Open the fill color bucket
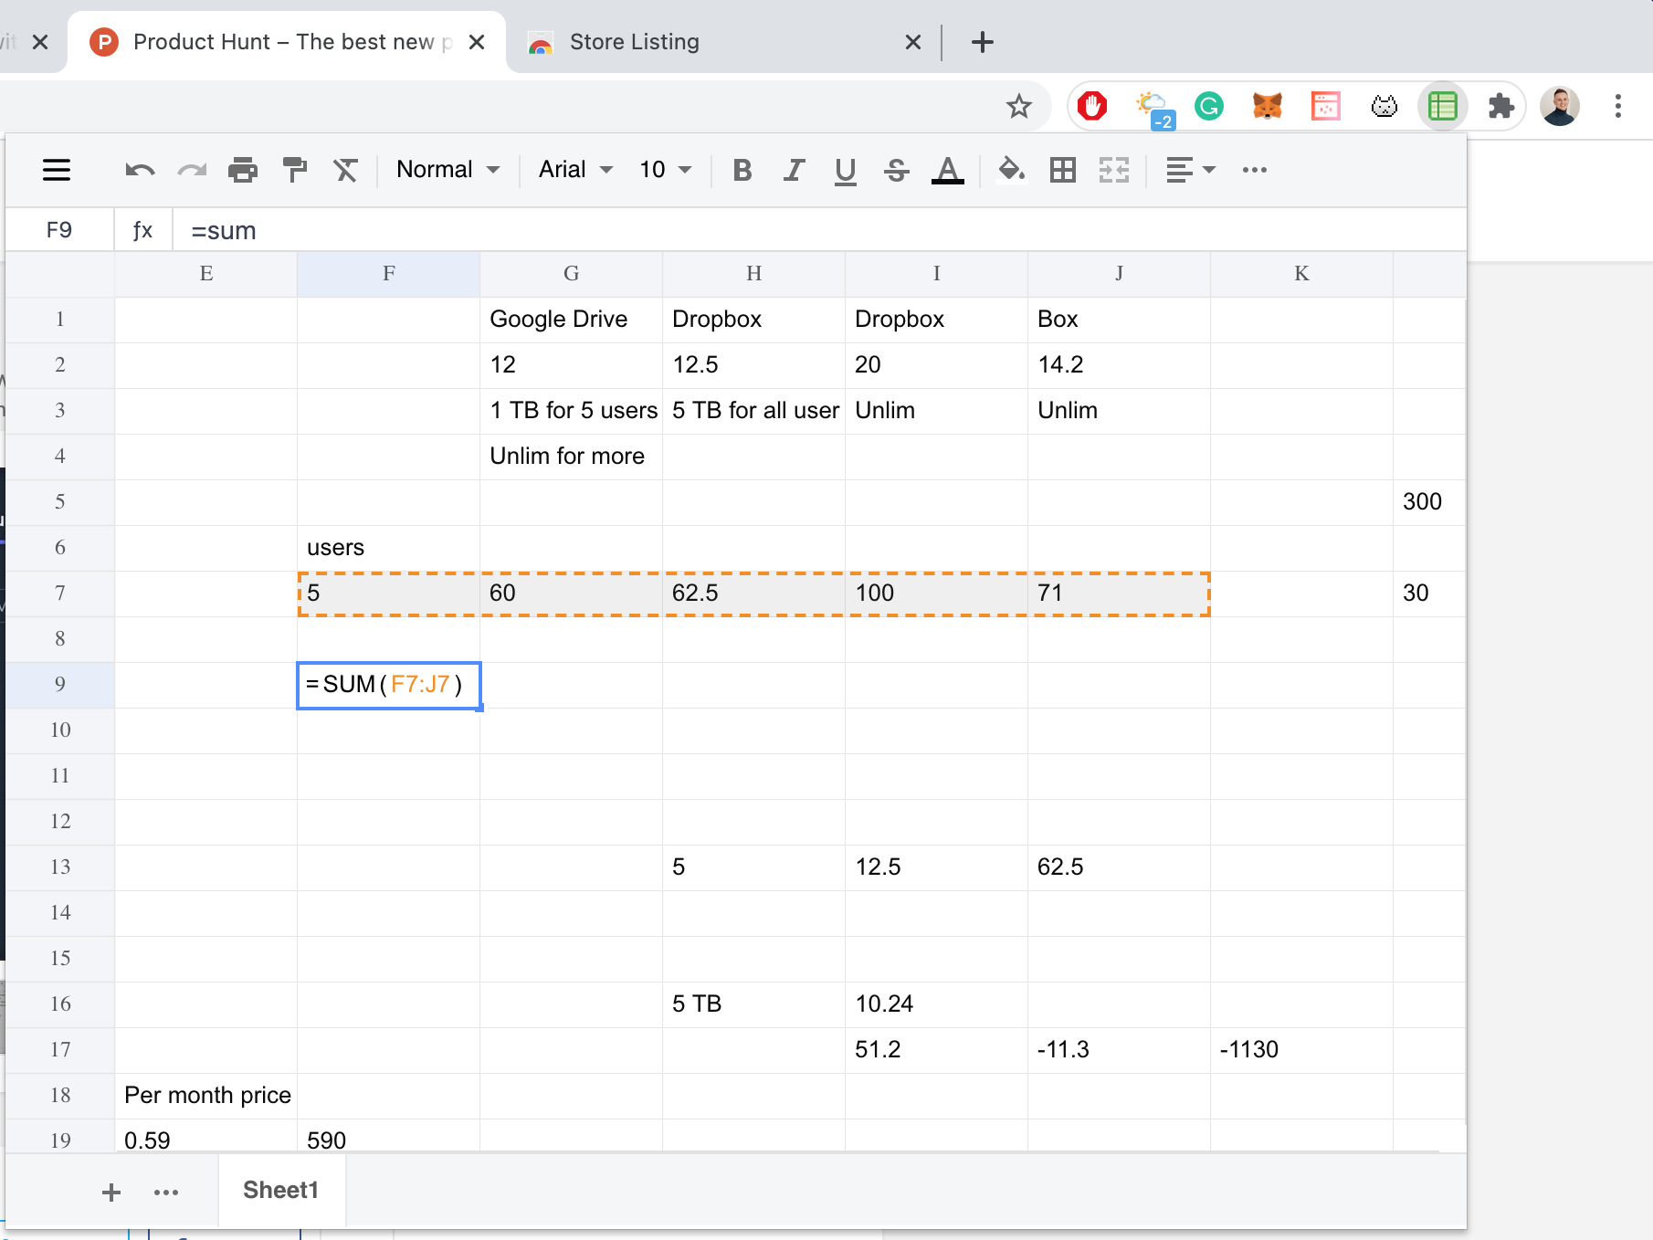The height and width of the screenshot is (1240, 1653). 1011,170
